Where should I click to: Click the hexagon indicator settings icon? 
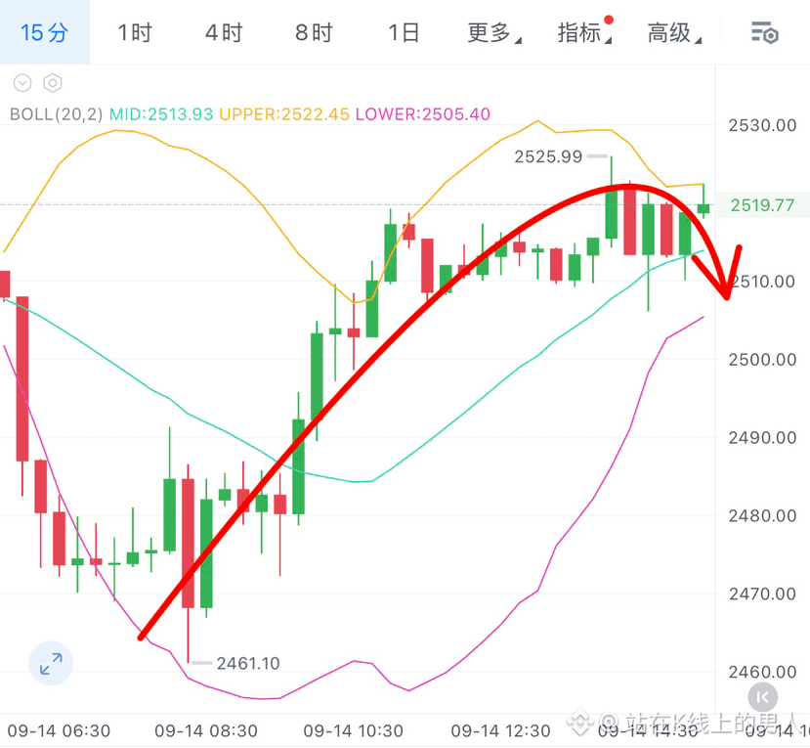53,83
